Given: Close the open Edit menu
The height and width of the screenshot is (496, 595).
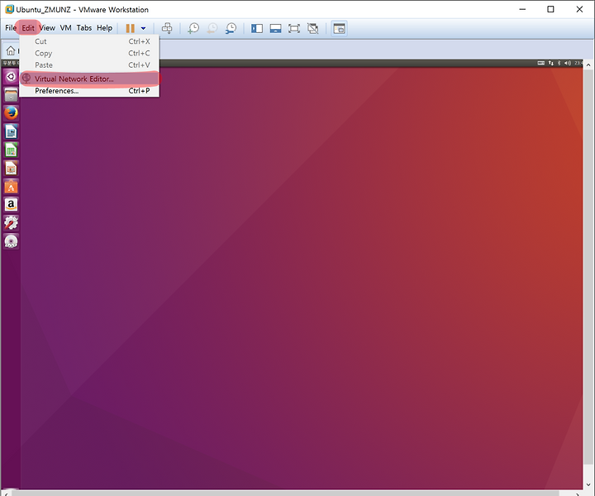Looking at the screenshot, I should 28,28.
